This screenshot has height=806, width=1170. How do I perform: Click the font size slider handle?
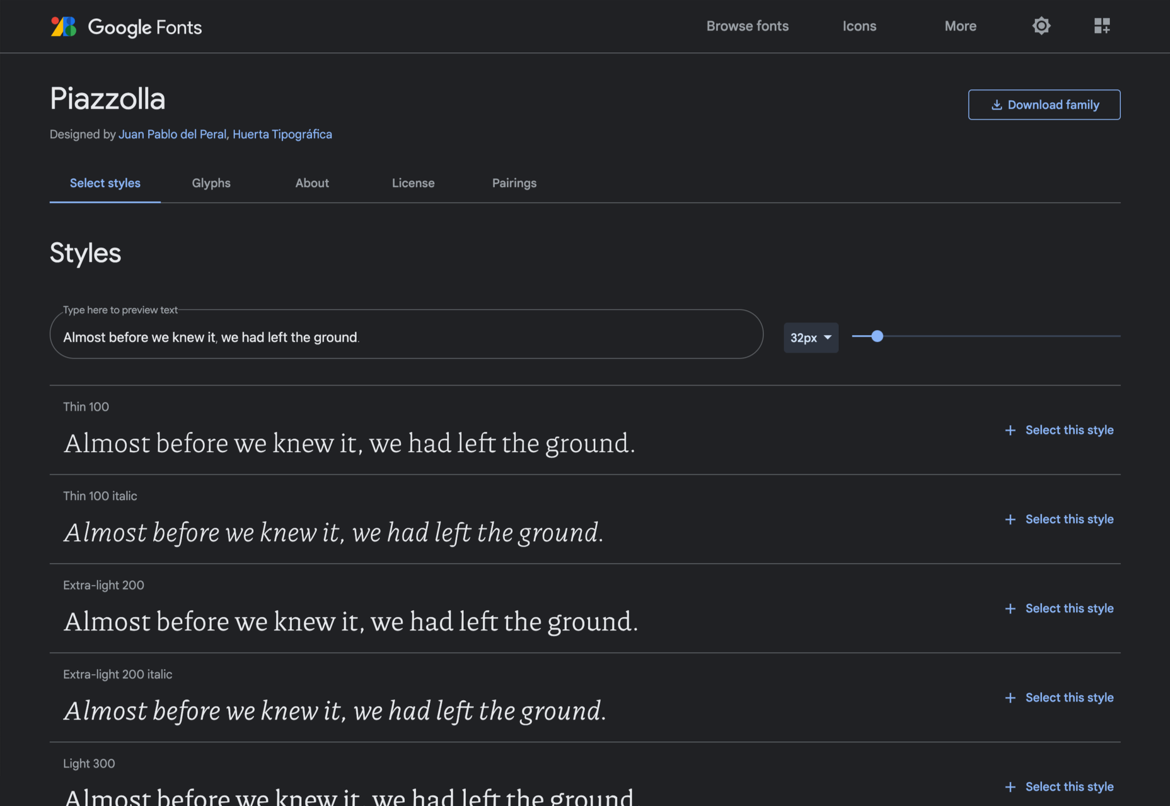pyautogui.click(x=877, y=336)
